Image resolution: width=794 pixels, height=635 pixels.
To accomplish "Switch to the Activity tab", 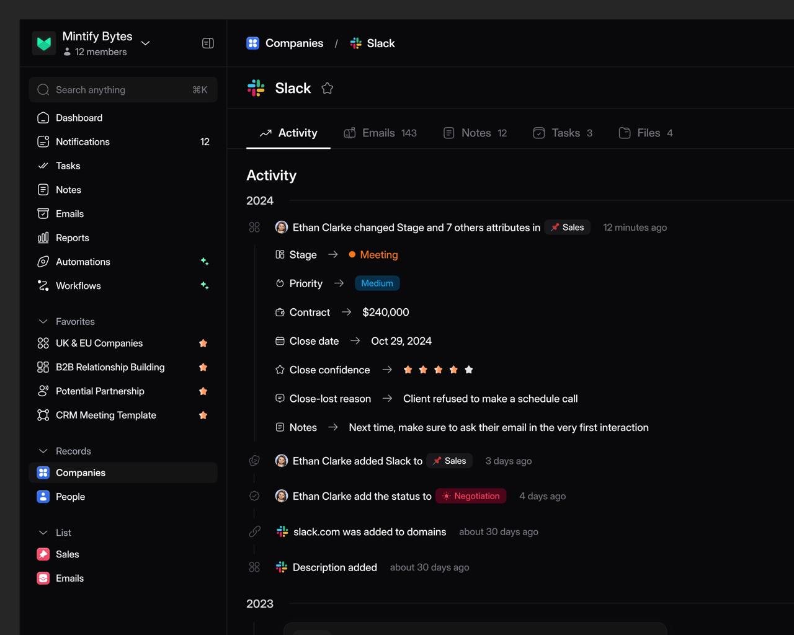I will point(288,133).
